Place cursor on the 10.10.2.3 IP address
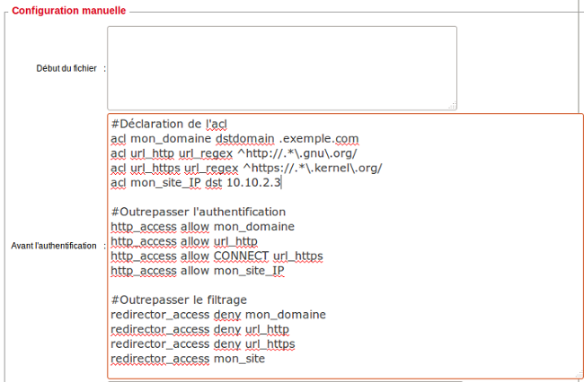The width and height of the screenshot is (584, 382). 253,183
